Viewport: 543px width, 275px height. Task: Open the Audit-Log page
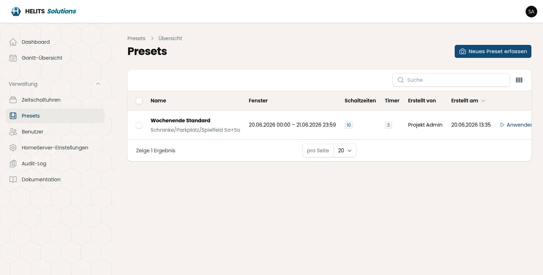coord(55,164)
